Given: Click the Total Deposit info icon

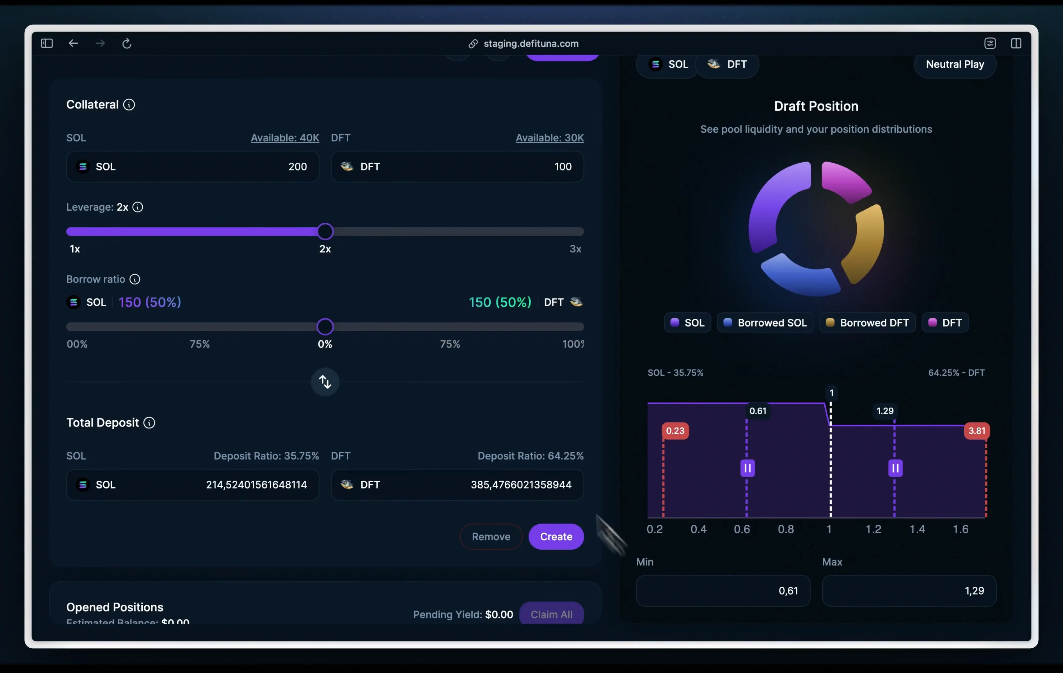Looking at the screenshot, I should tap(149, 422).
